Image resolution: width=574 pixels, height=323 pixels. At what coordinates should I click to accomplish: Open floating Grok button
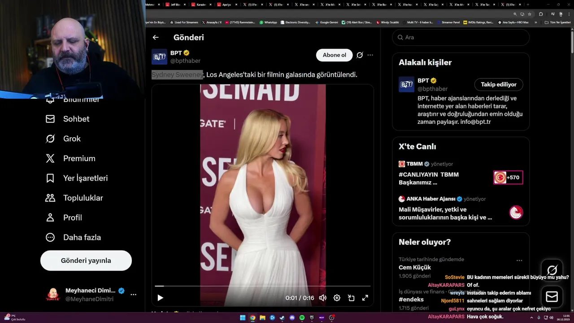coord(552,270)
